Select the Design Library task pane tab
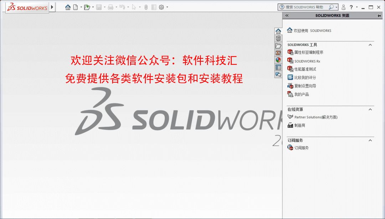 278,38
